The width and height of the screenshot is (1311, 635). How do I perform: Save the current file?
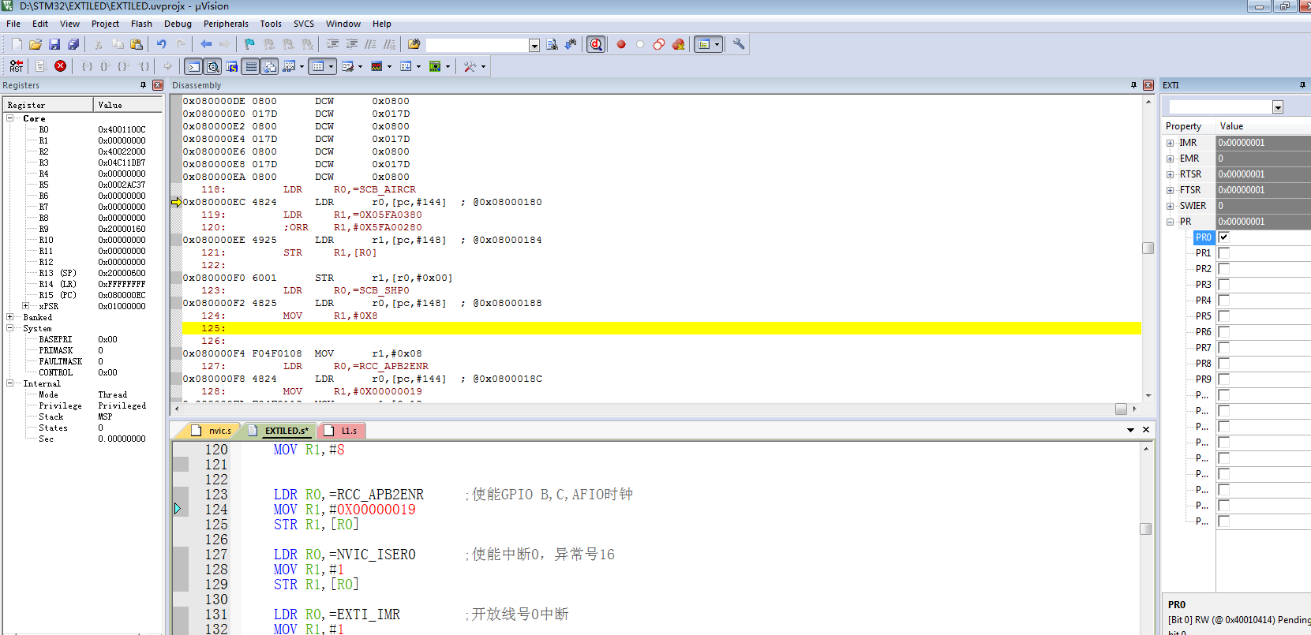coord(54,44)
